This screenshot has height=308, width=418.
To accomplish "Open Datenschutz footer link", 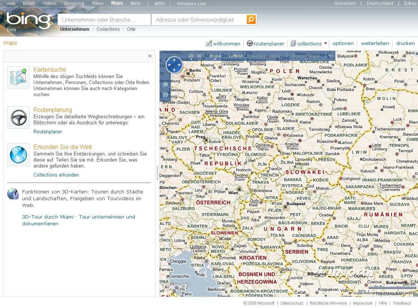I will [292, 303].
